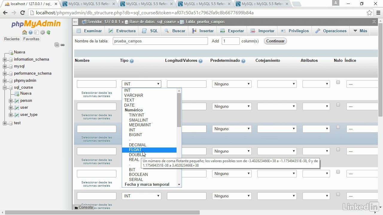Click the type dropdown list scrollbar thumb
This screenshot has height=215, width=383.
click(179, 110)
